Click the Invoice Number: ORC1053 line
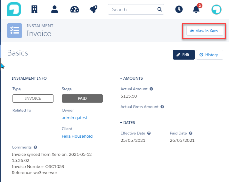Image resolution: width=229 pixels, height=182 pixels. tap(38, 167)
